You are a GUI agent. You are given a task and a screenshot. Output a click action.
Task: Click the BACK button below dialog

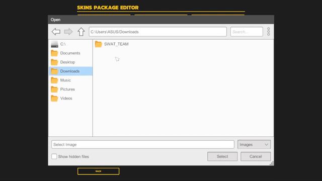tap(99, 171)
